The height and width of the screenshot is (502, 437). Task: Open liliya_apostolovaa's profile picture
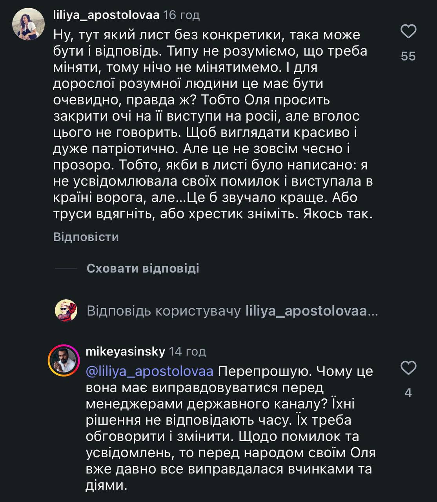coord(28,24)
